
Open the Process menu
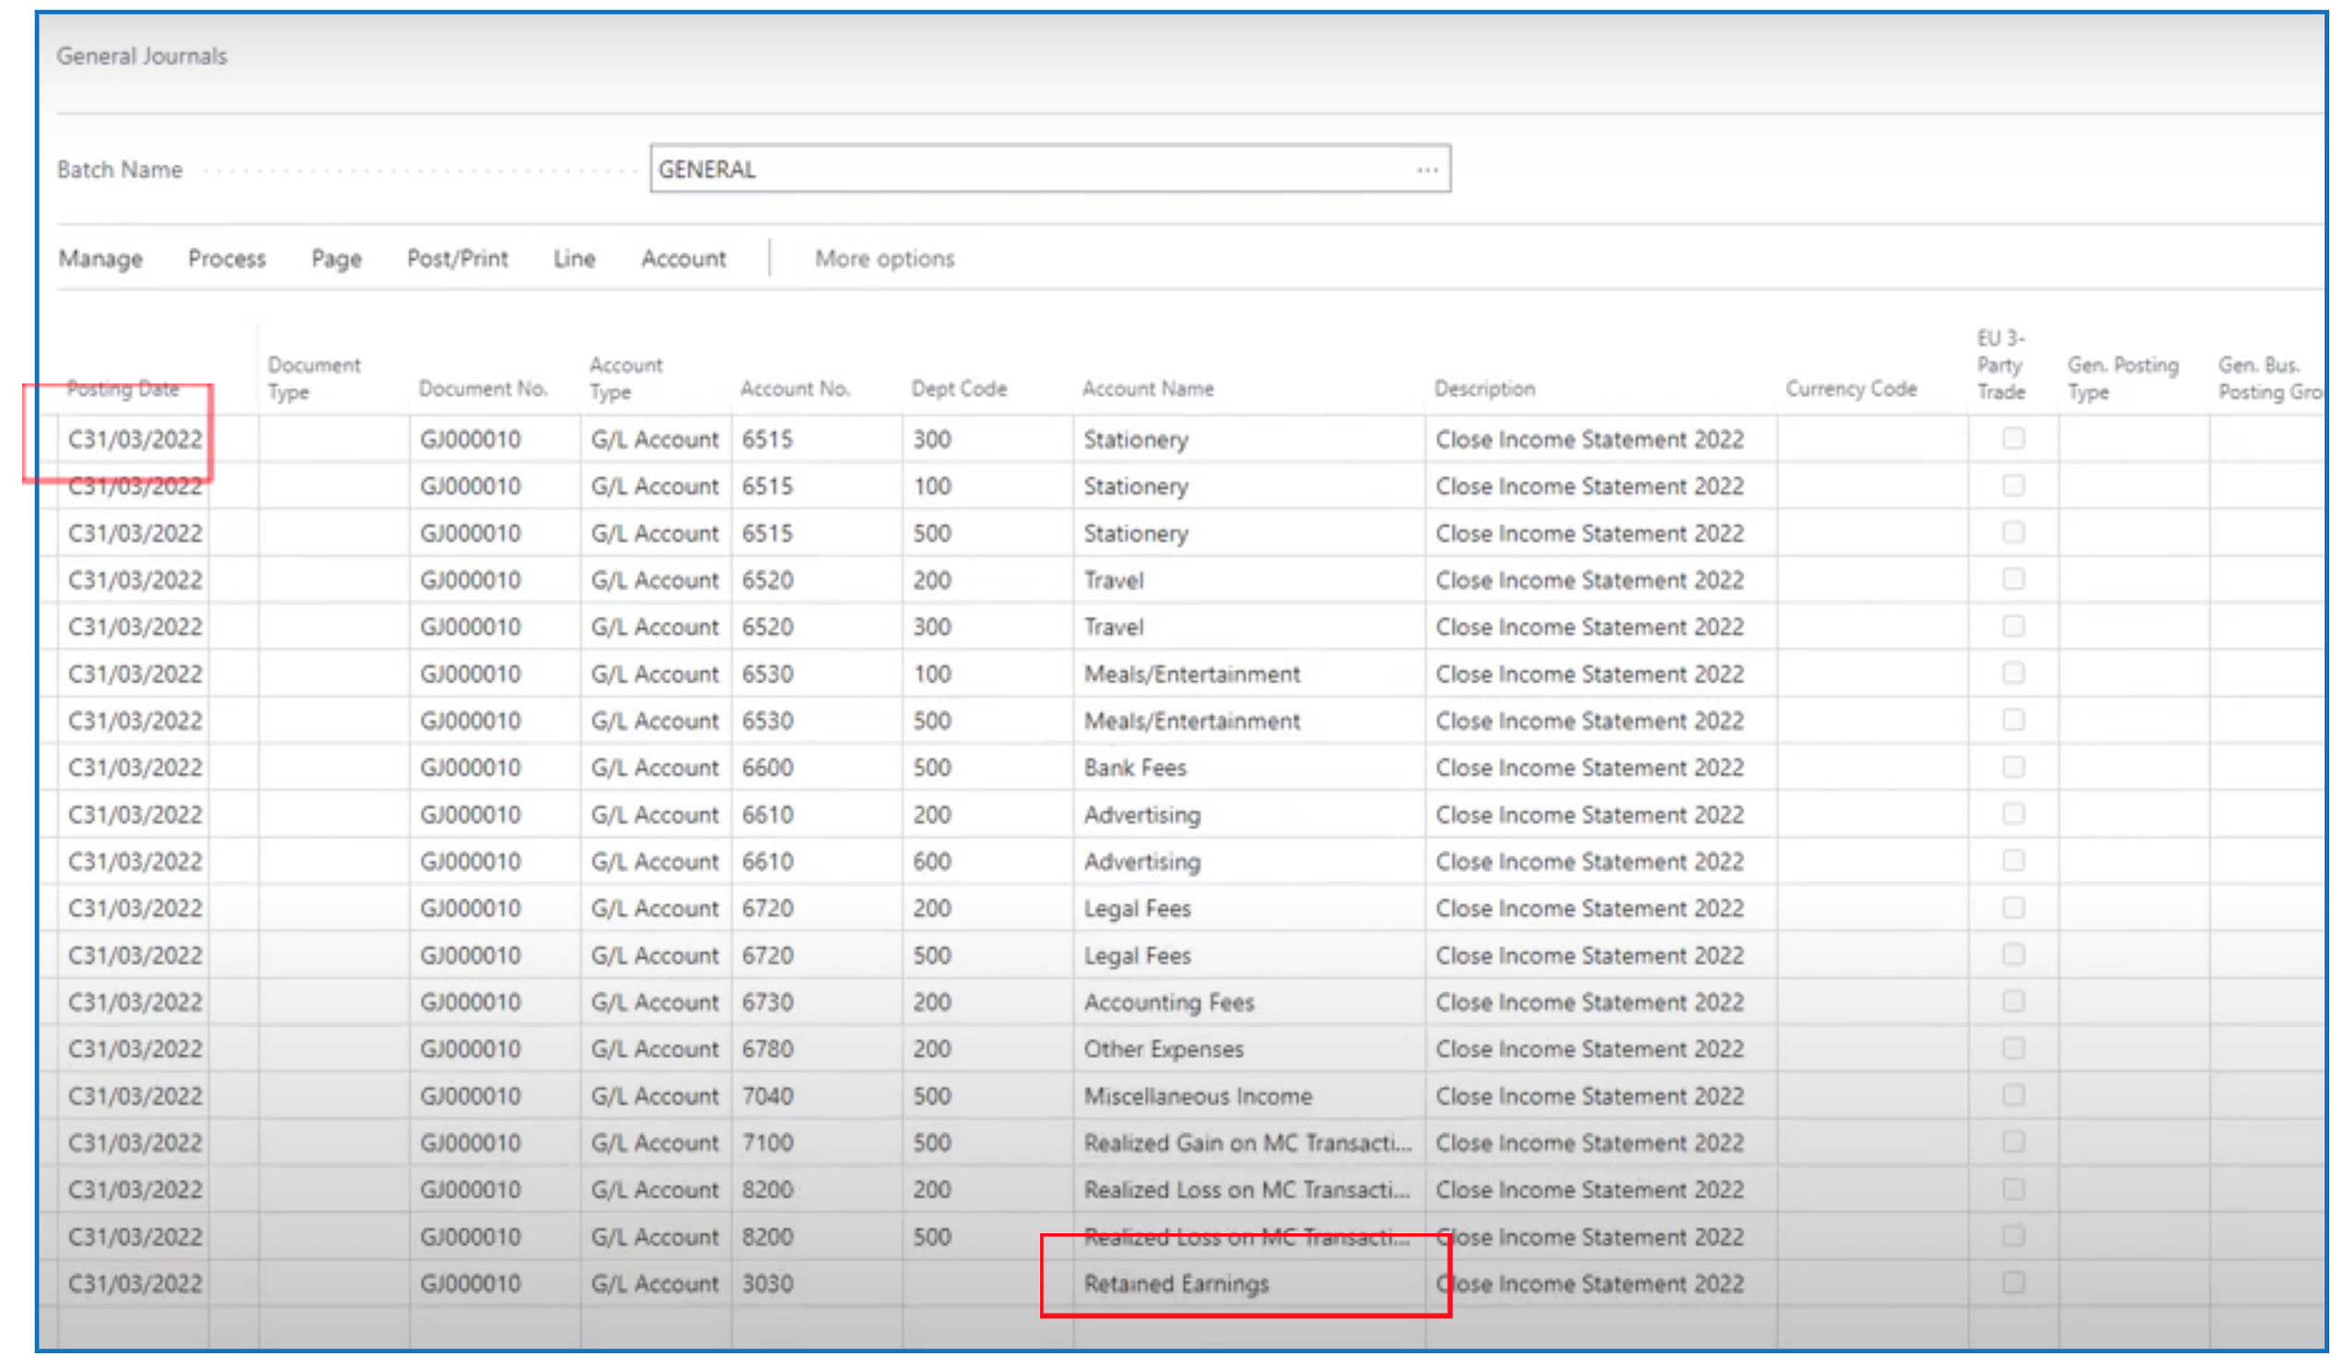(227, 258)
